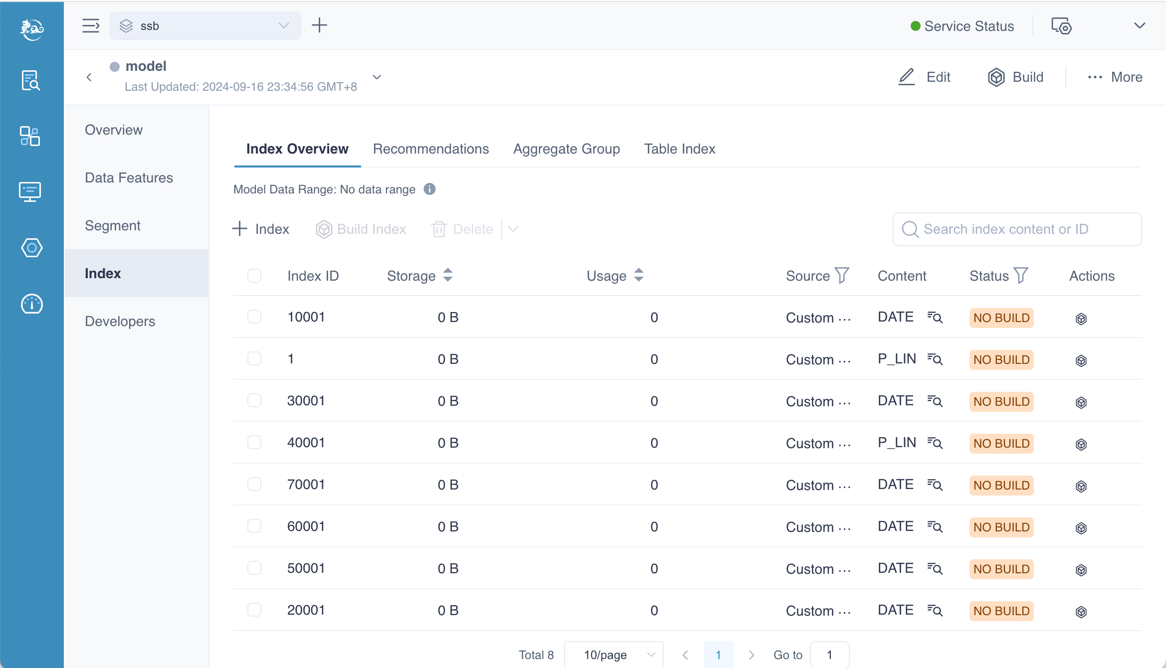
Task: Click the add Index button
Action: 261,229
